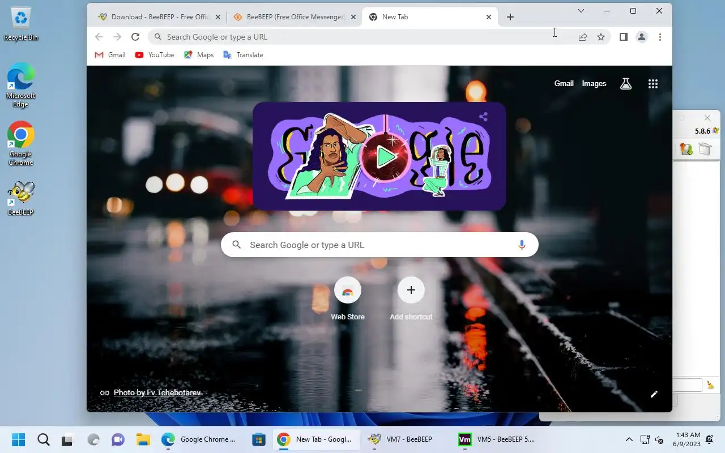Screen dimensions: 725x453
Task: Switch to Google Chrome taskbar item
Action: [x=199, y=439]
